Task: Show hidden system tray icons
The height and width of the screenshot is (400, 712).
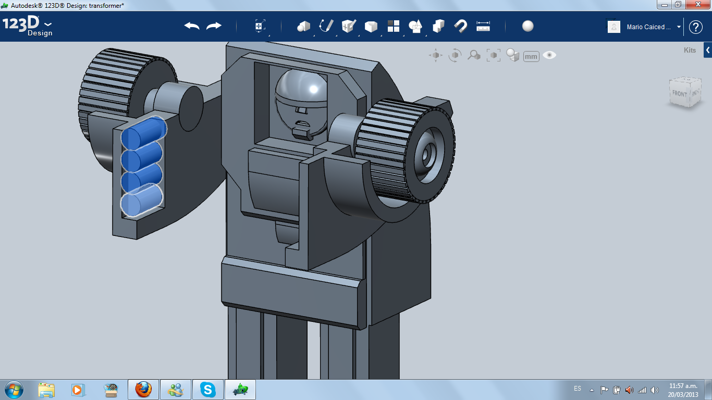Action: coord(592,390)
